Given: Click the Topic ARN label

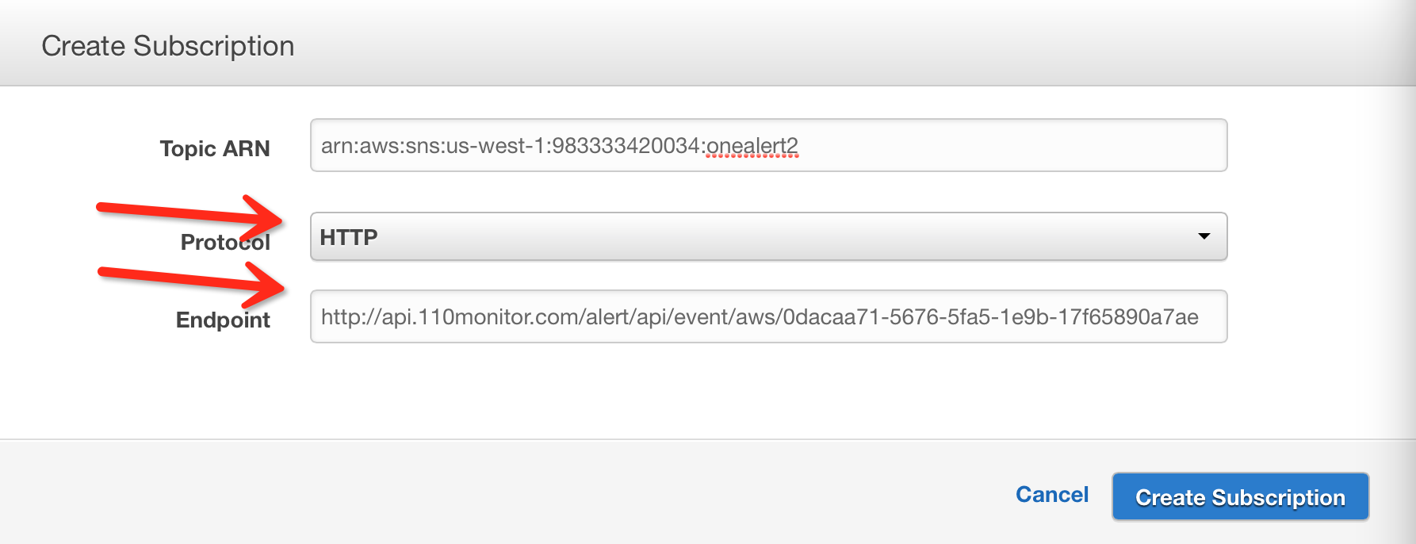Looking at the screenshot, I should 215,149.
